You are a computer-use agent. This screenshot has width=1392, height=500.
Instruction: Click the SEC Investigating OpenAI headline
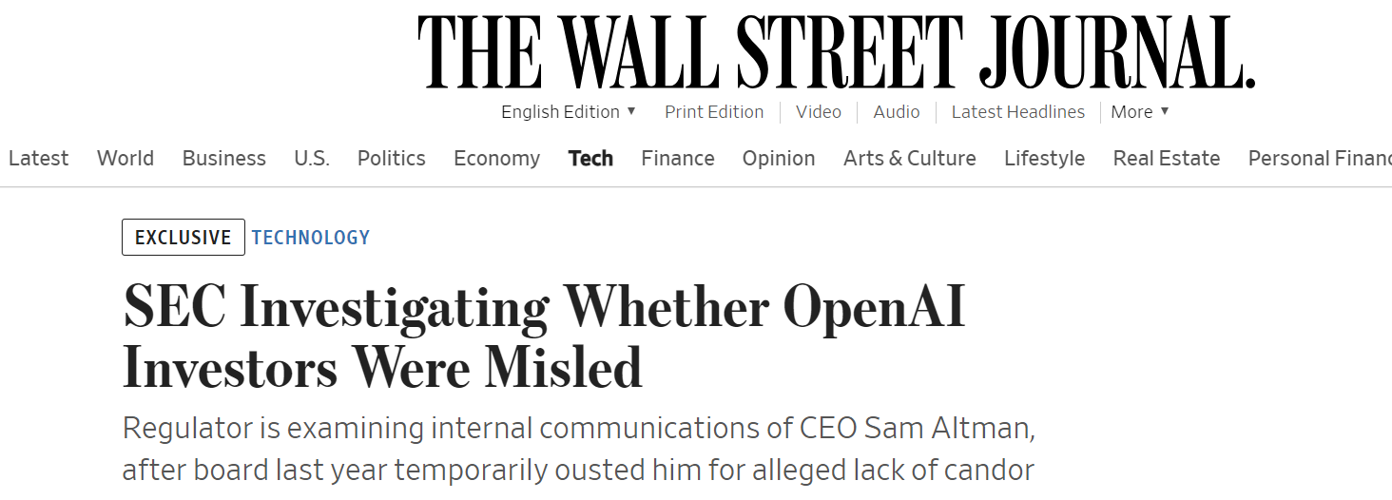pos(544,337)
